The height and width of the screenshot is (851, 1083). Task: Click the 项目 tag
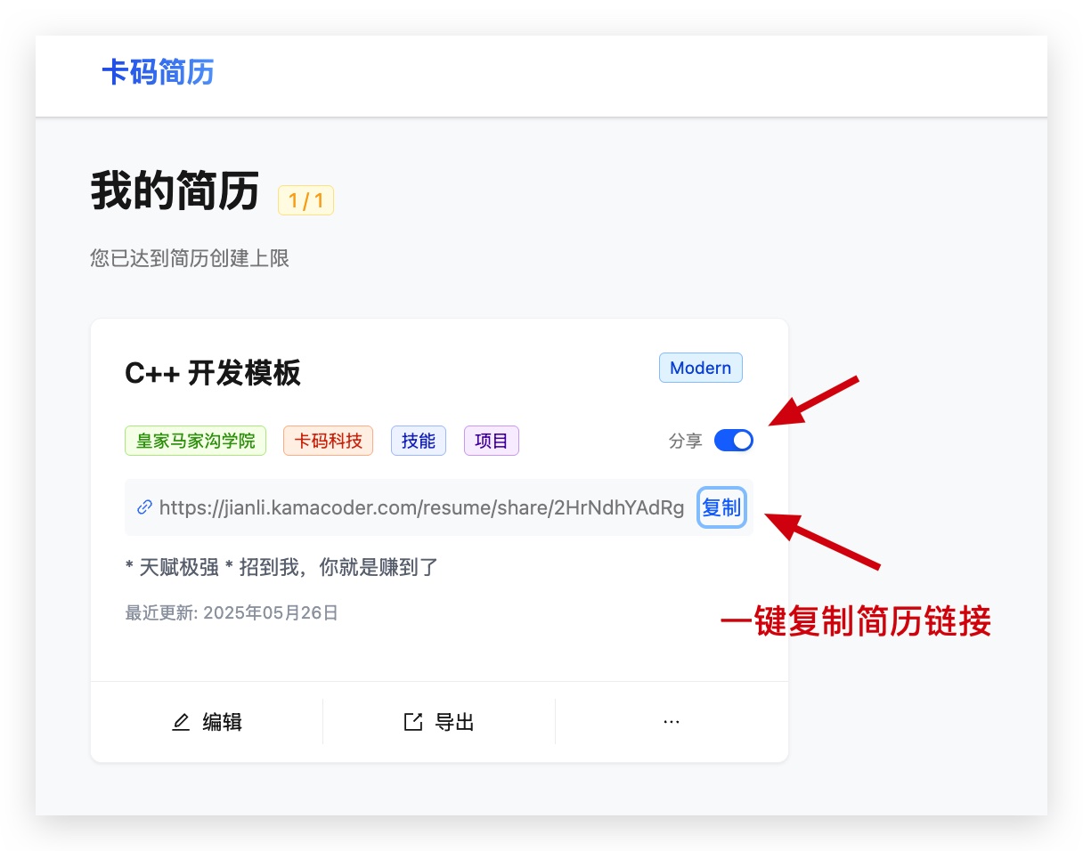click(491, 441)
